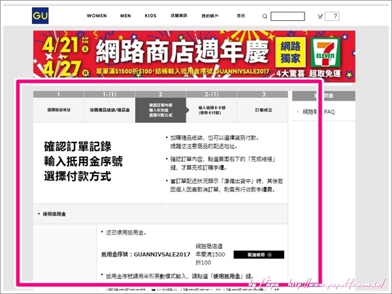The height and width of the screenshot is (294, 392).
Task: Open 我的帳戶 my account menu
Action: [210, 16]
